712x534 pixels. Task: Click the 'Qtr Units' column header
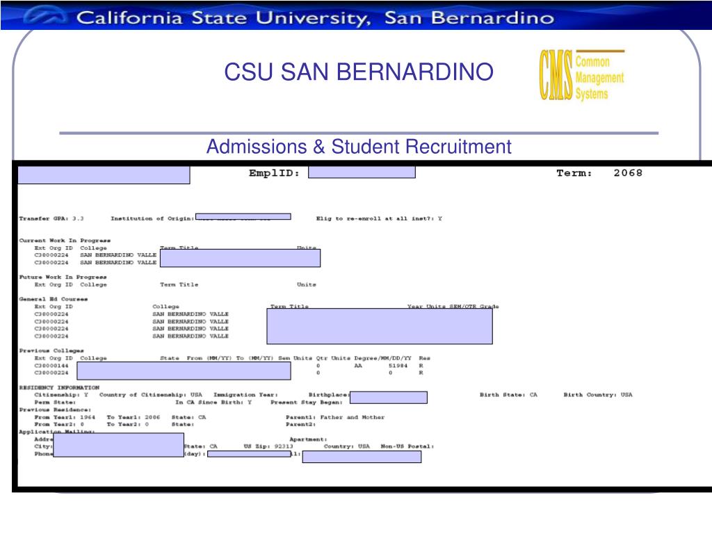click(x=333, y=358)
